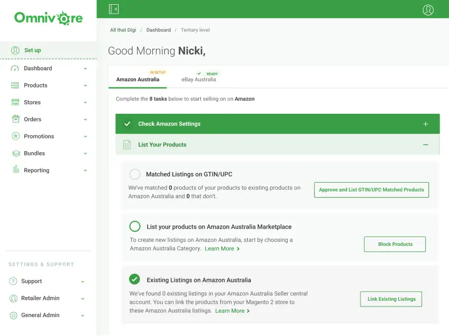Go to All that Digi breadcrumb
This screenshot has width=449, height=336.
tap(123, 30)
